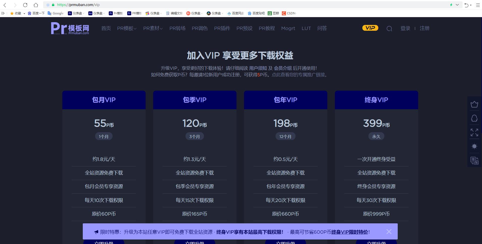
Task: Switch simplified/traditional Chinese via the 简 sidebar icon
Action: 474,160
